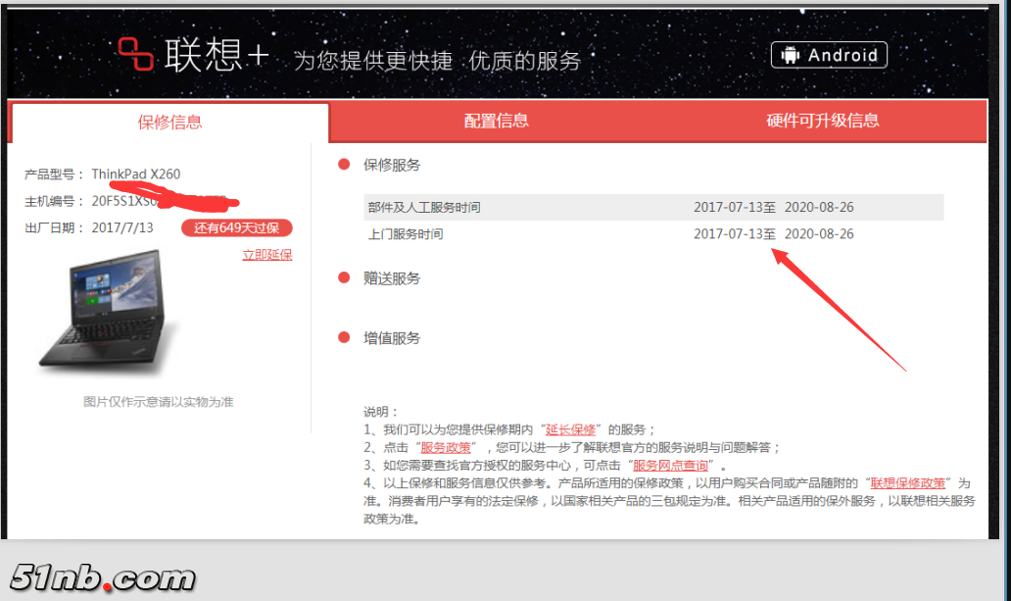Expand the 赠送服务 section
1011x601 pixels.
(391, 278)
